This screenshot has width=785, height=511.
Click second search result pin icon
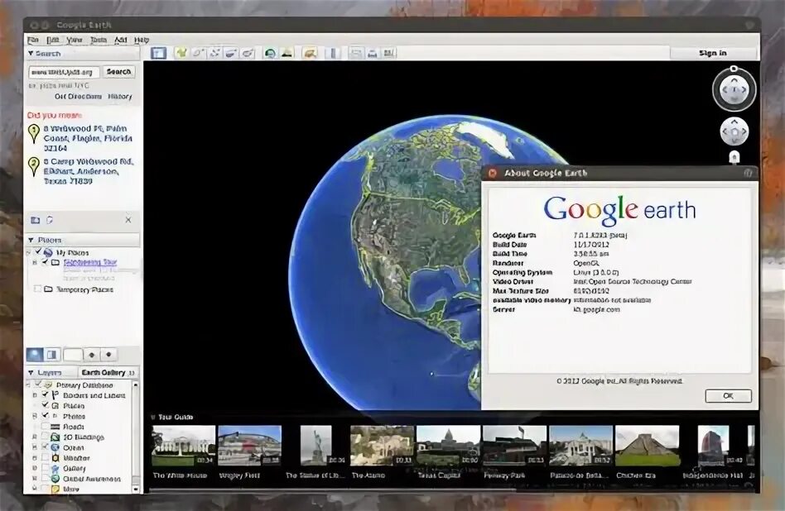click(34, 166)
